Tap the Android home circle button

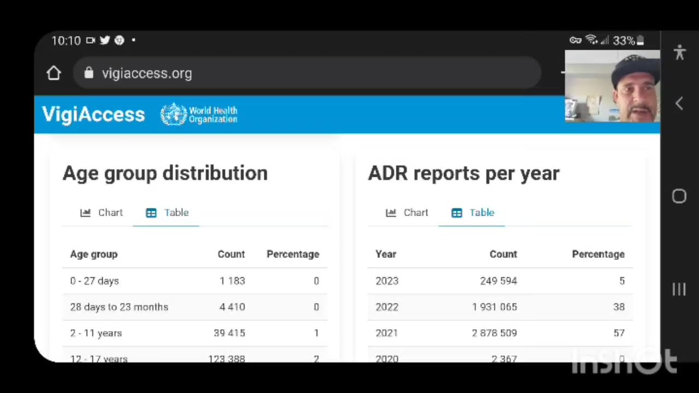pyautogui.click(x=679, y=196)
